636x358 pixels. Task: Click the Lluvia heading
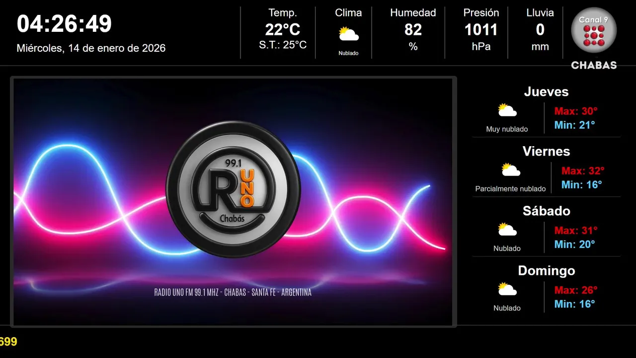(540, 13)
